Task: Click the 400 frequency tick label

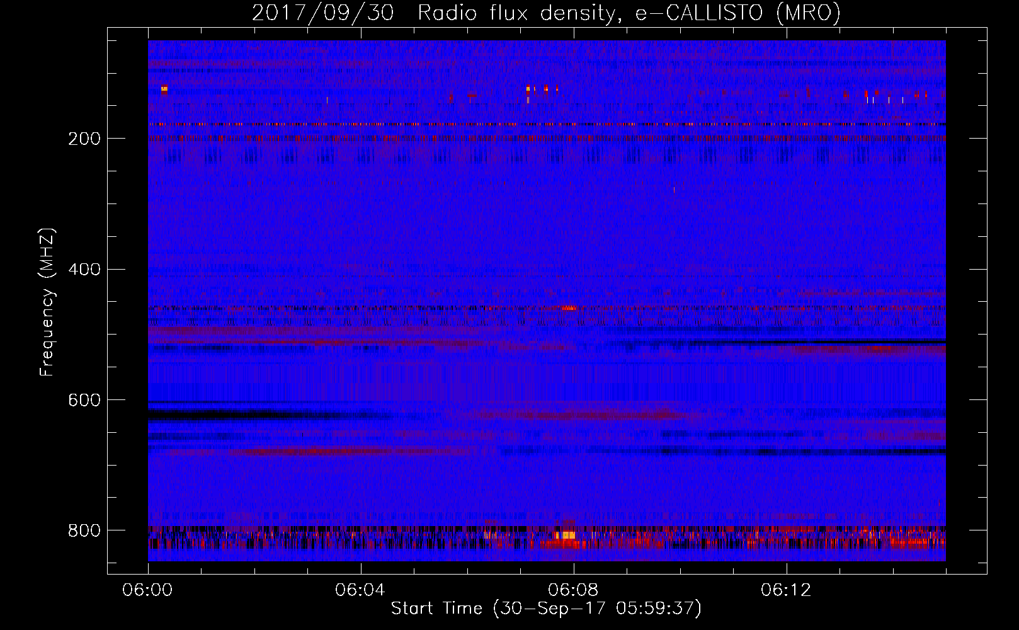Action: 84,270
